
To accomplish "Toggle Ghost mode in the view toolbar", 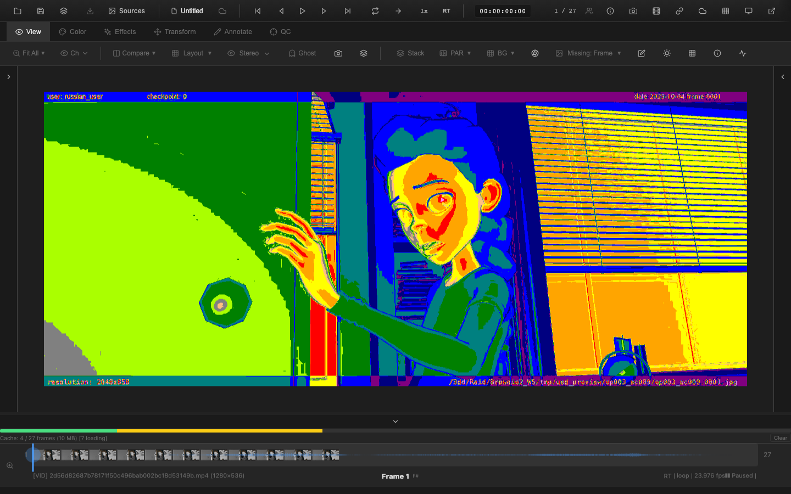I will [x=302, y=53].
